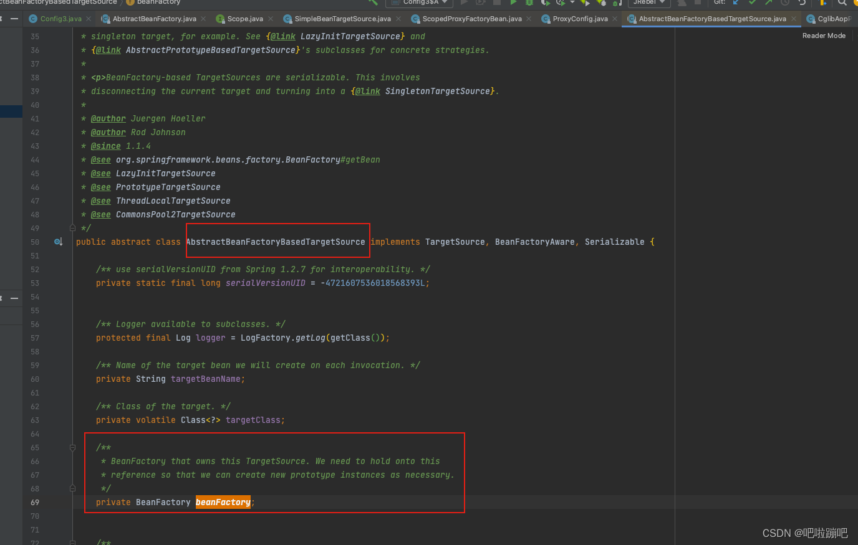
Task: Collapse the comment fold marker on line 68
Action: click(x=72, y=488)
